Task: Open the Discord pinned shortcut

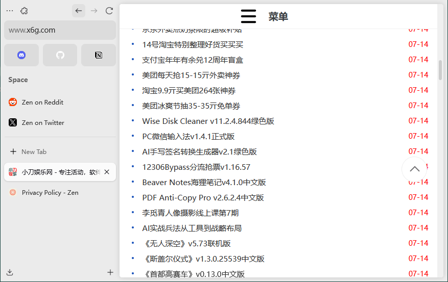Action: tap(21, 55)
